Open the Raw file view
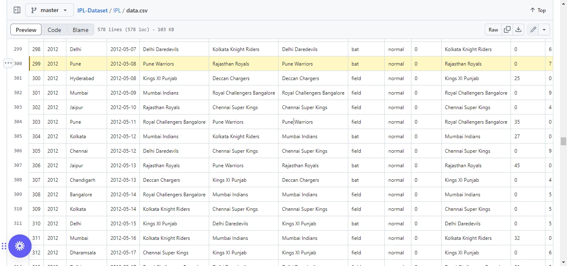 [x=493, y=30]
